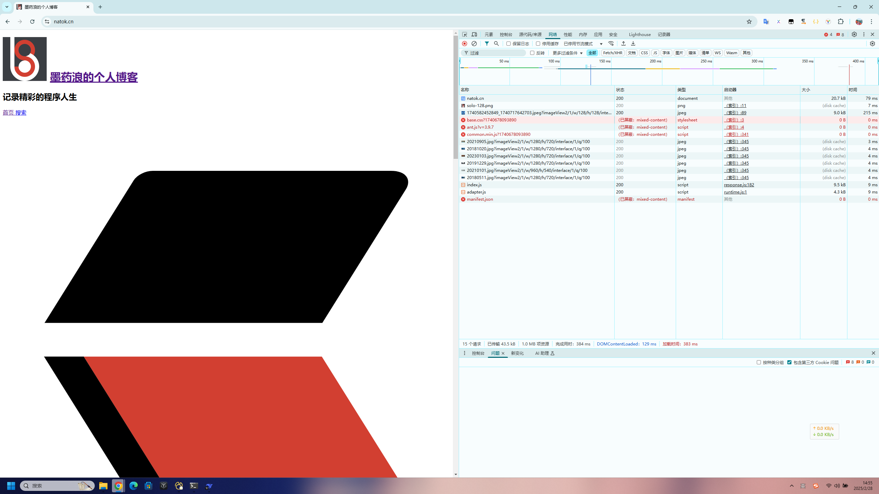Screen dimensions: 879x494
Task: Expand the 更多过滤条件 dropdown
Action: [568, 53]
